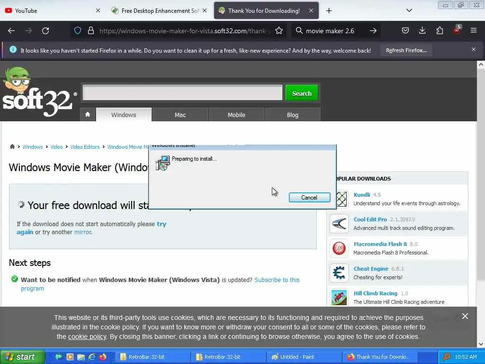Open the Cheat Engine link

370,269
